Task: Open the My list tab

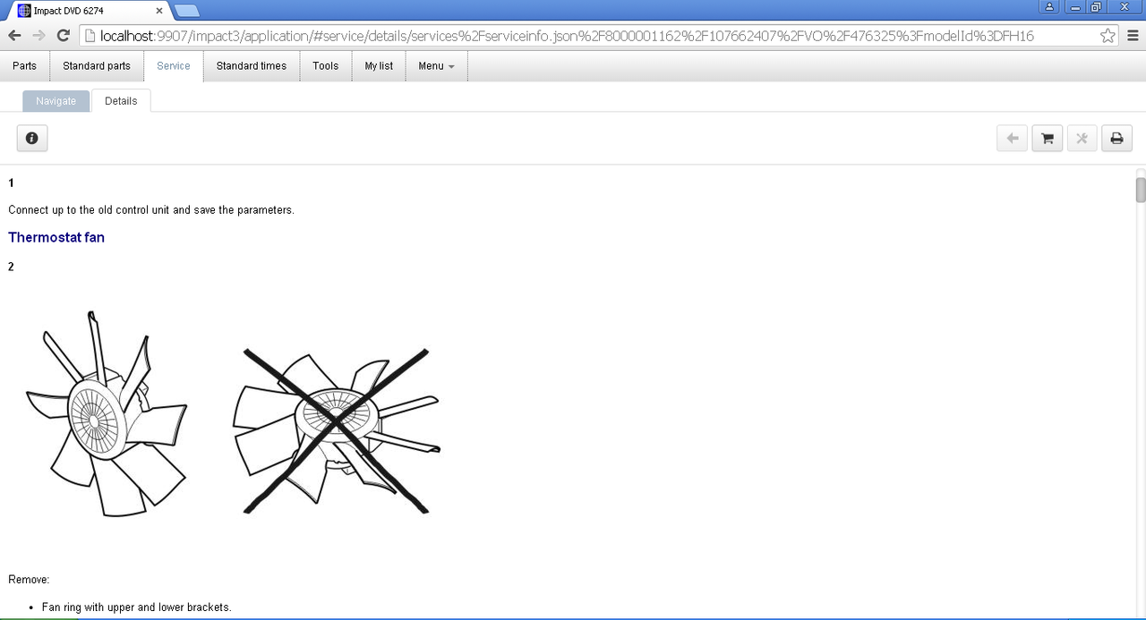Action: (379, 66)
